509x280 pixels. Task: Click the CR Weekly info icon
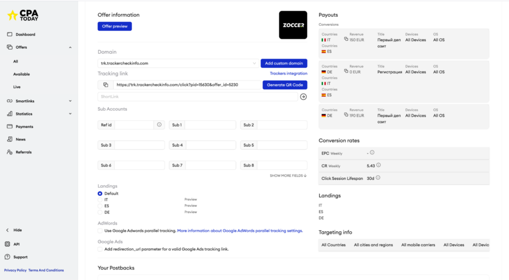[378, 165]
